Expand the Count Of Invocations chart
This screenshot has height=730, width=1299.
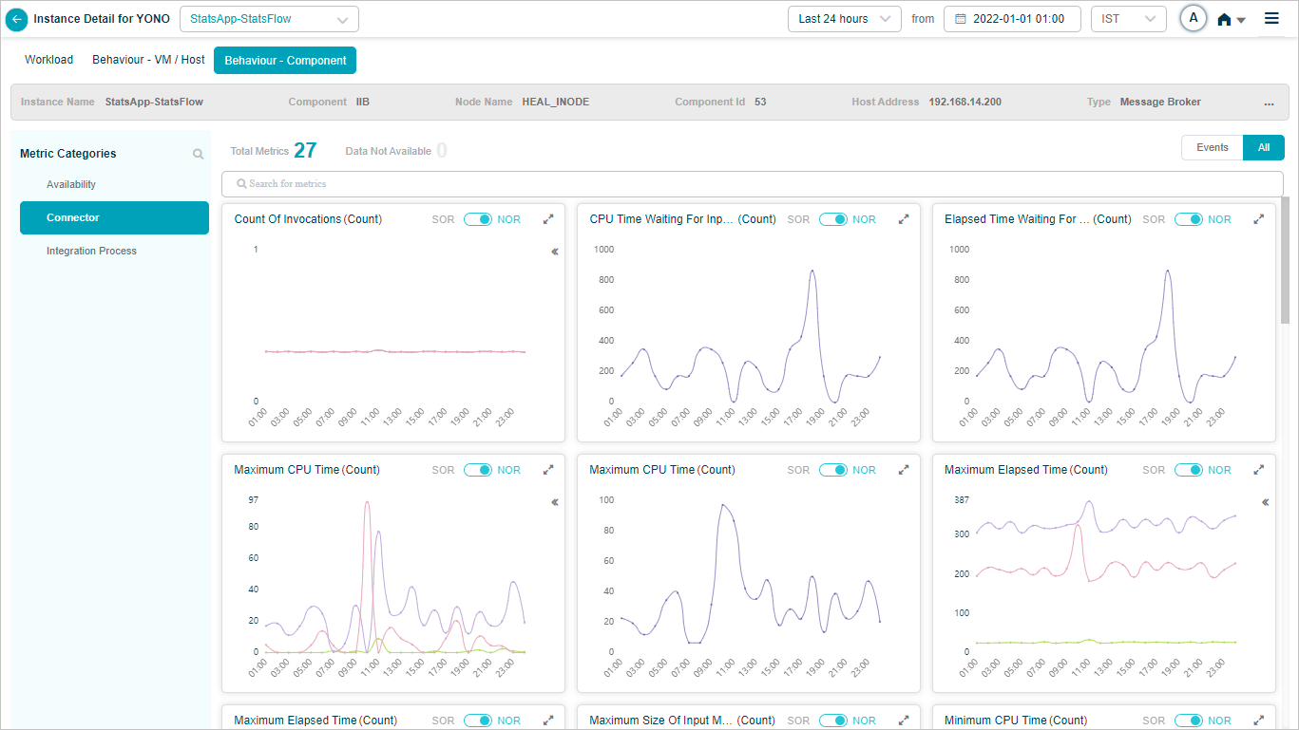[548, 219]
